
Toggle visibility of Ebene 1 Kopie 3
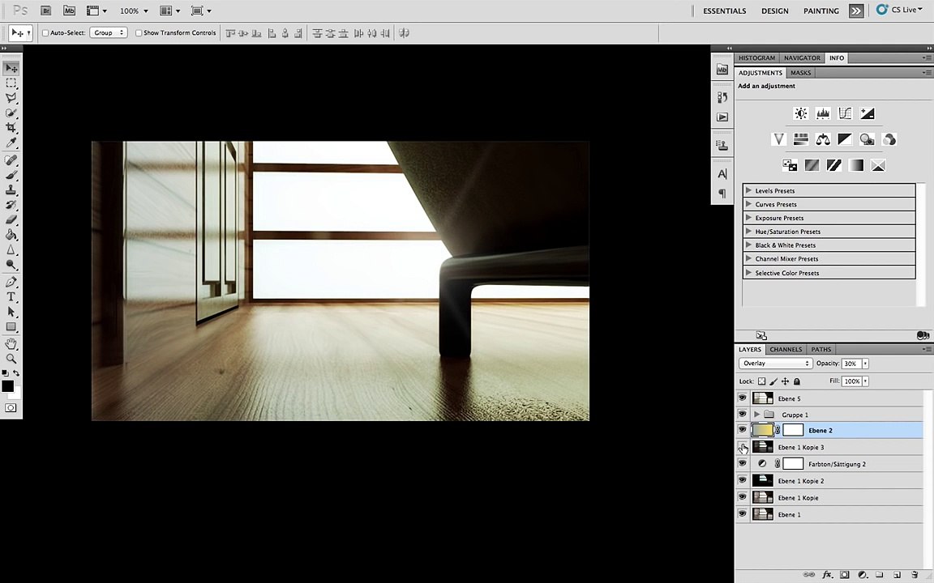click(x=742, y=447)
